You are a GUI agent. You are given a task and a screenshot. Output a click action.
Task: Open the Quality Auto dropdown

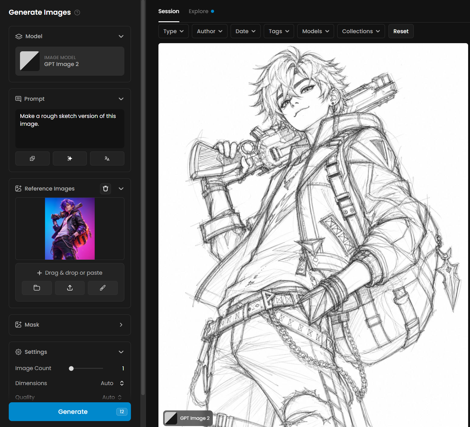coord(112,397)
